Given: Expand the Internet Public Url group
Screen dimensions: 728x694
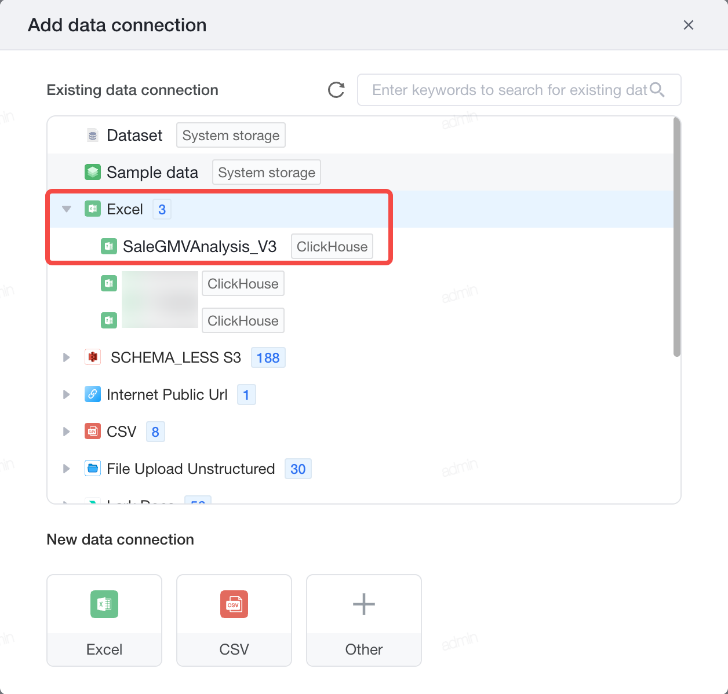Looking at the screenshot, I should click(x=67, y=395).
